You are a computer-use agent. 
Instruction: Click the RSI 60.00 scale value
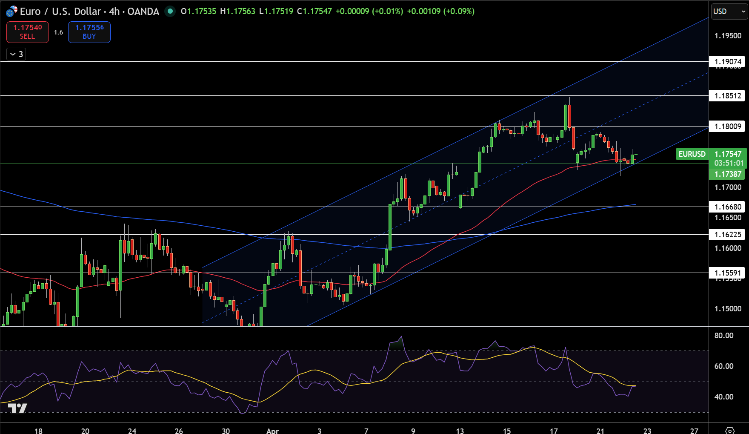(724, 366)
